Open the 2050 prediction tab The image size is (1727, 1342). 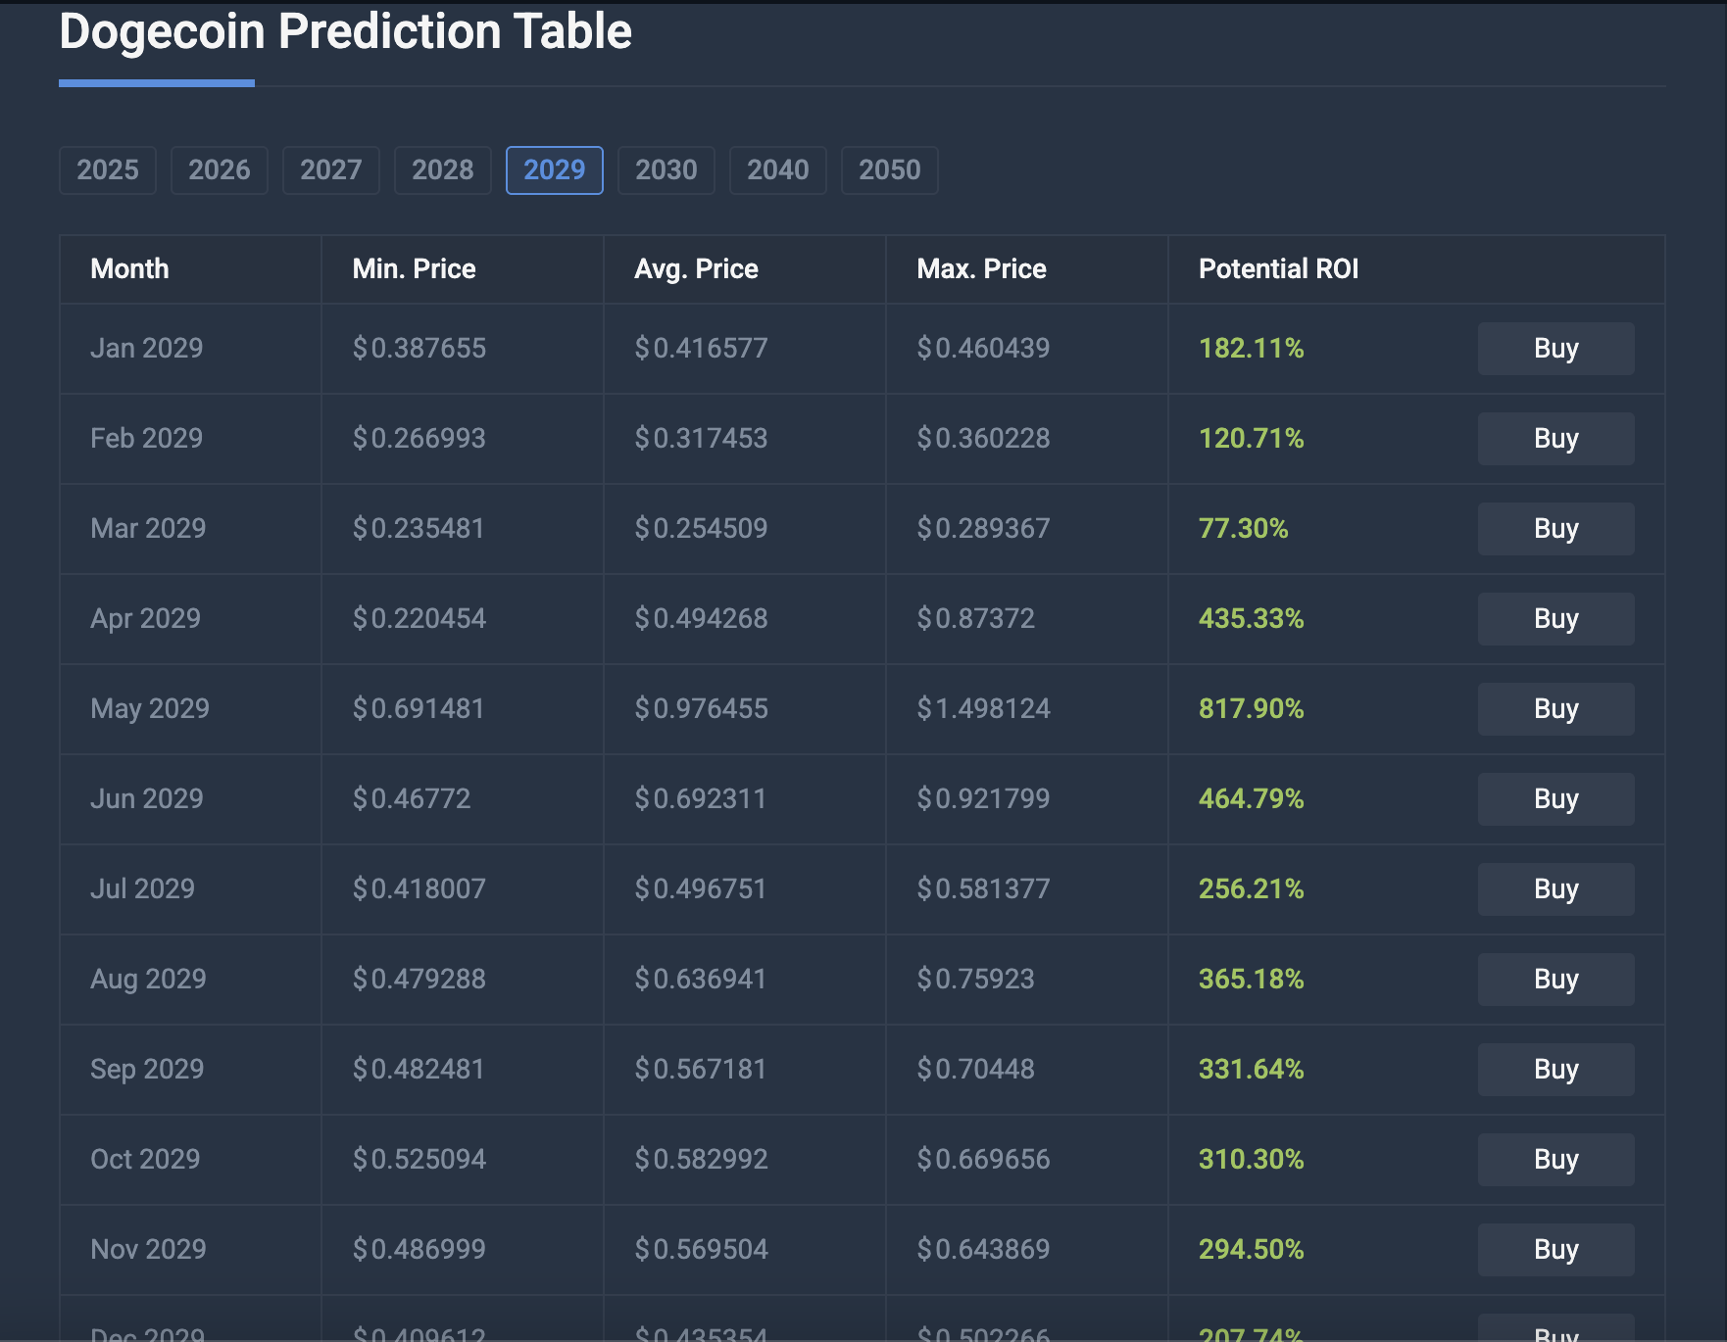[x=889, y=169]
